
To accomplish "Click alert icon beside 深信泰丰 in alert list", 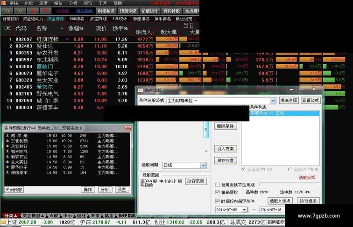I will 7,172.
